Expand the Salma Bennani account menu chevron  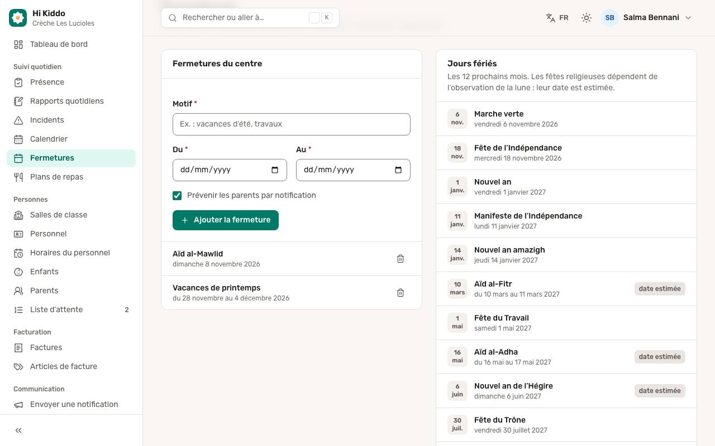(x=688, y=18)
